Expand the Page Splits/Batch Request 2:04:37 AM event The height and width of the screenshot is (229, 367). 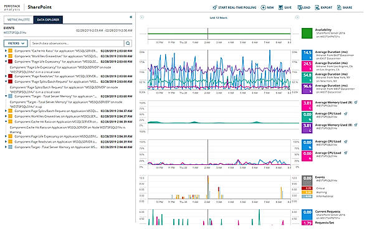[x=6, y=111]
